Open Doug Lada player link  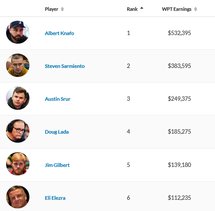coord(57,132)
